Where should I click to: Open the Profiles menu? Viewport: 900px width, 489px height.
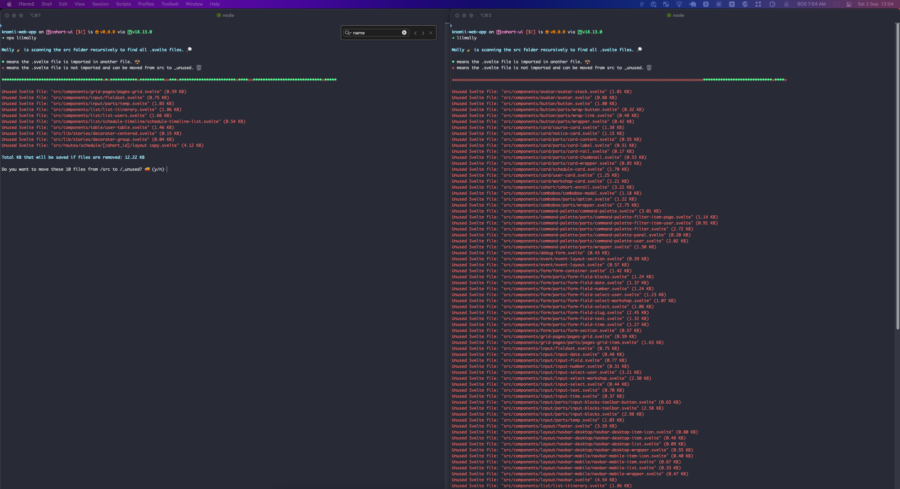(146, 4)
